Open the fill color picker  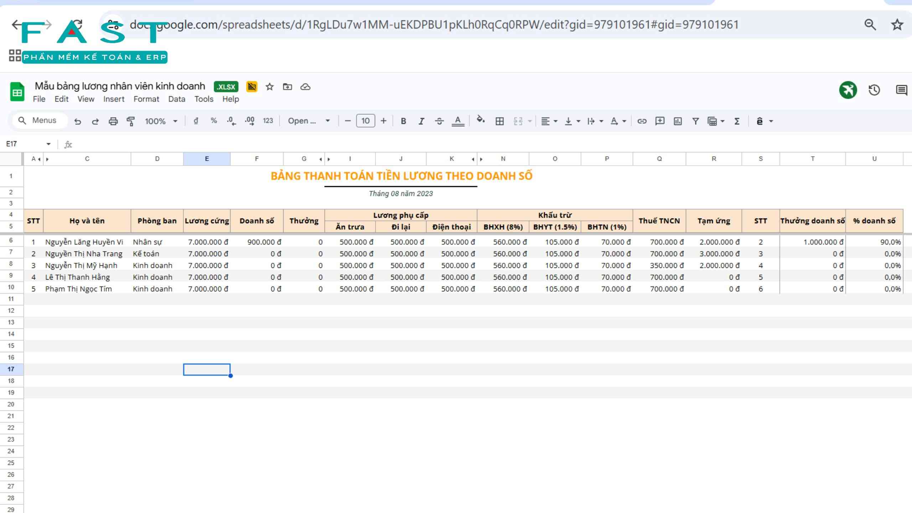pyautogui.click(x=481, y=120)
